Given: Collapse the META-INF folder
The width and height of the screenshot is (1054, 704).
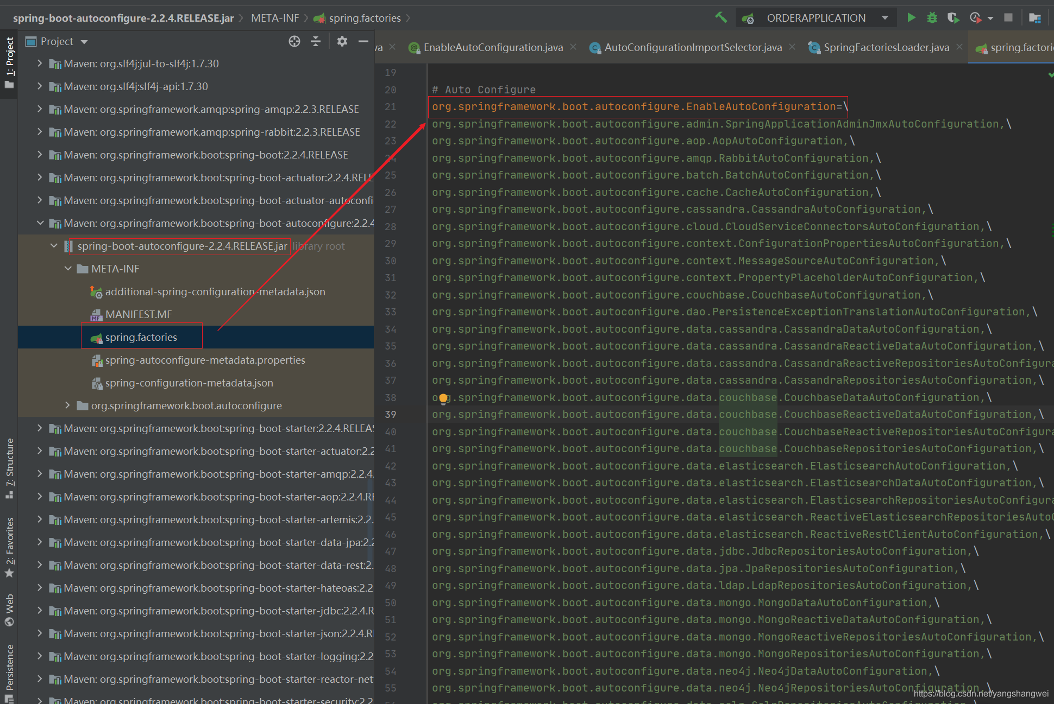Looking at the screenshot, I should click(68, 269).
